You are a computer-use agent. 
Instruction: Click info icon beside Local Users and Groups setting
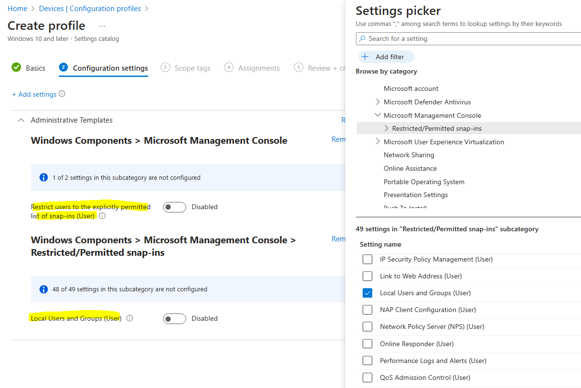(129, 318)
